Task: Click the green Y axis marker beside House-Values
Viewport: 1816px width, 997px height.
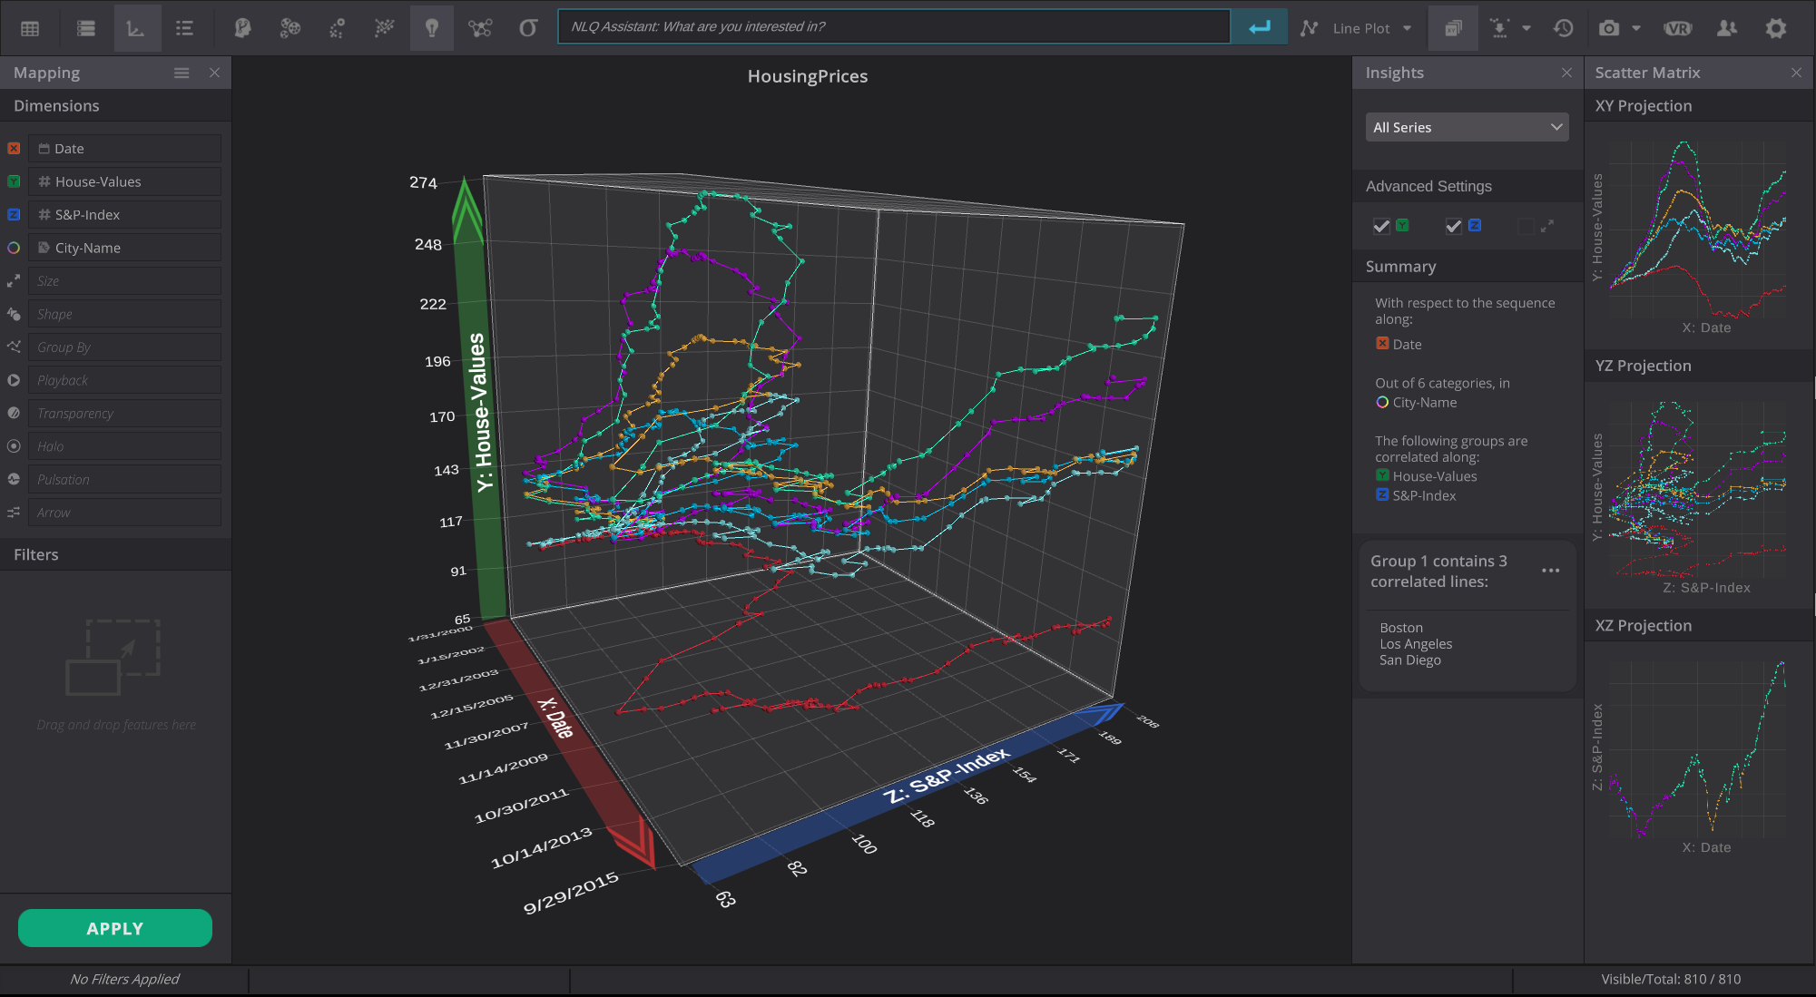Action: click(x=14, y=181)
